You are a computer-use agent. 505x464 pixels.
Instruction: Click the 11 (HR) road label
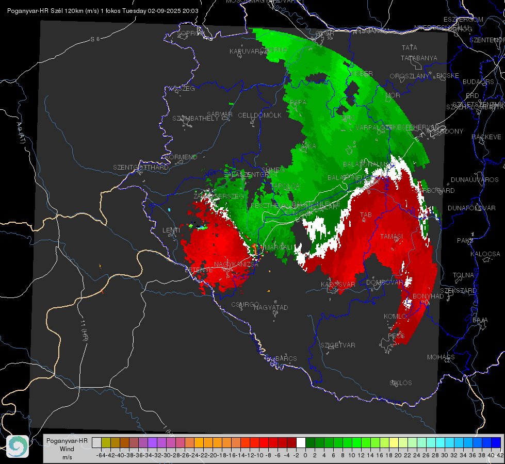tap(84, 330)
